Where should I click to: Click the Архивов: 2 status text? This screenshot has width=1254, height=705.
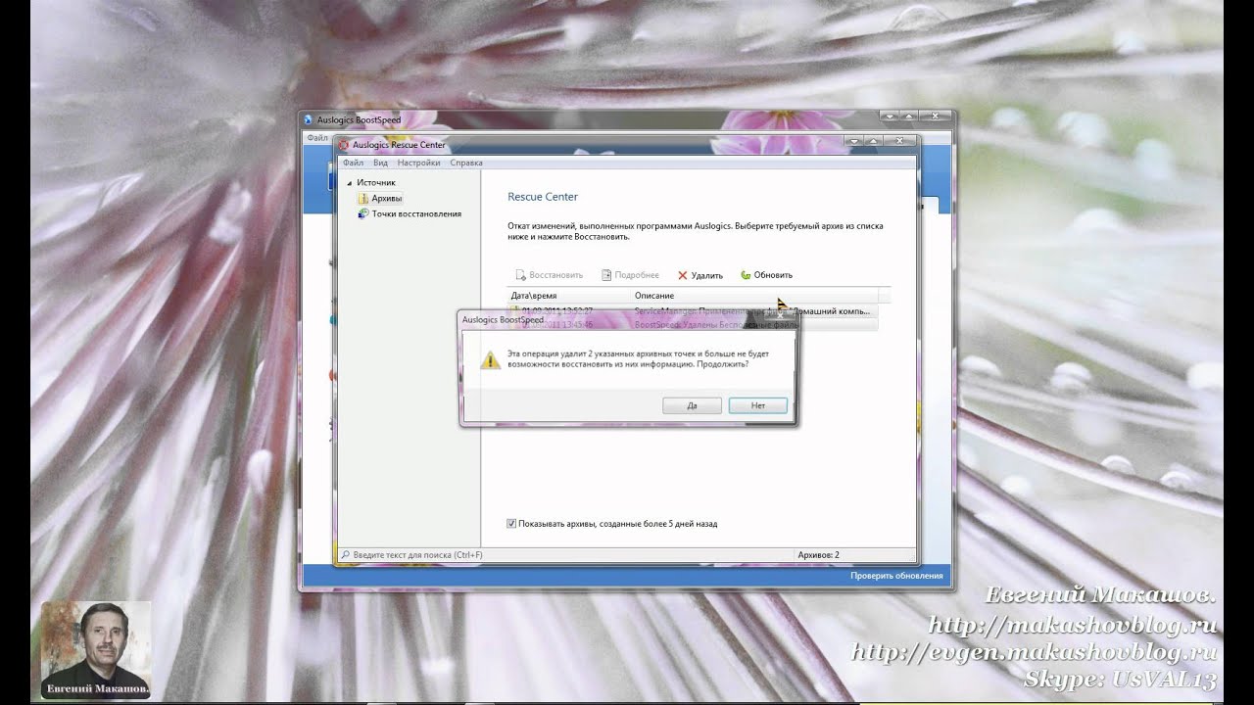(x=818, y=555)
